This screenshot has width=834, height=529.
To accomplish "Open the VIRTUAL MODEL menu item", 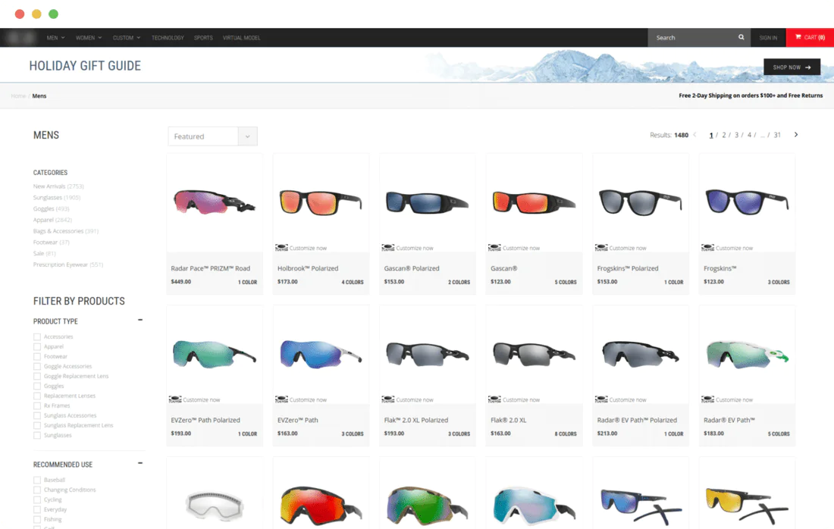I will coord(241,38).
